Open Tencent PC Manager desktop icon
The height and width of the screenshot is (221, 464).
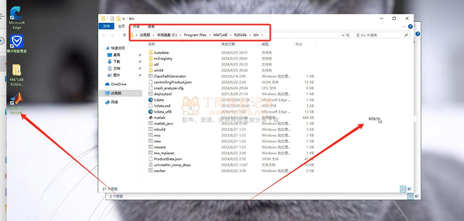17,44
